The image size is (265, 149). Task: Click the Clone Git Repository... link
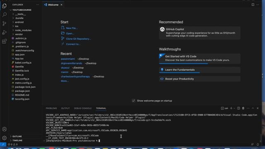tap(78, 38)
